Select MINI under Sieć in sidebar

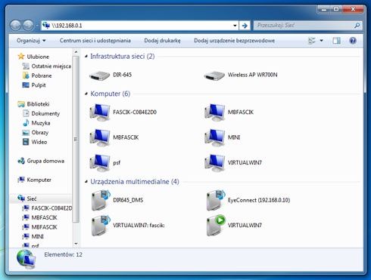[x=33, y=236]
